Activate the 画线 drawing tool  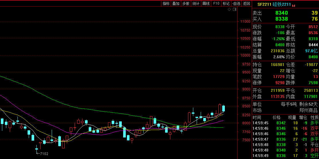[x=206, y=3]
